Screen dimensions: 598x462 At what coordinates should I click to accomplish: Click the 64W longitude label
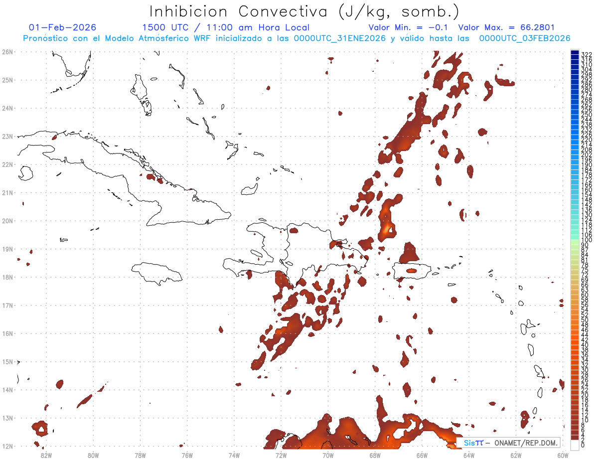(469, 455)
